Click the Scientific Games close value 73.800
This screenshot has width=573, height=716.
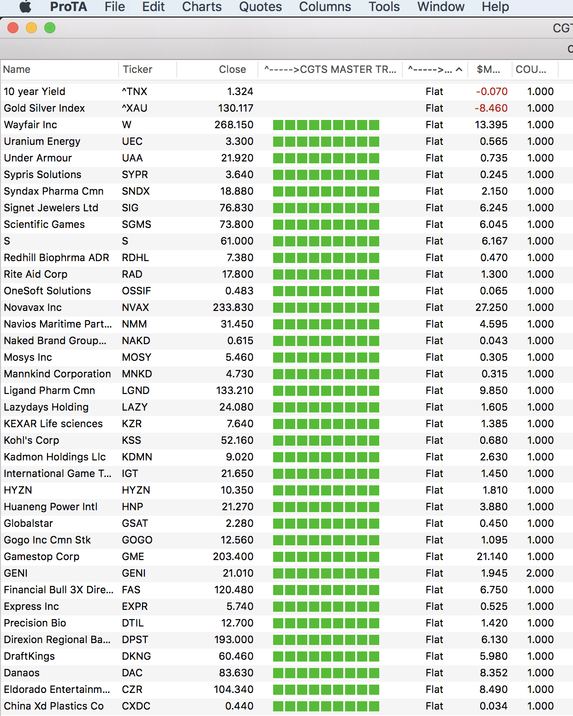point(237,225)
